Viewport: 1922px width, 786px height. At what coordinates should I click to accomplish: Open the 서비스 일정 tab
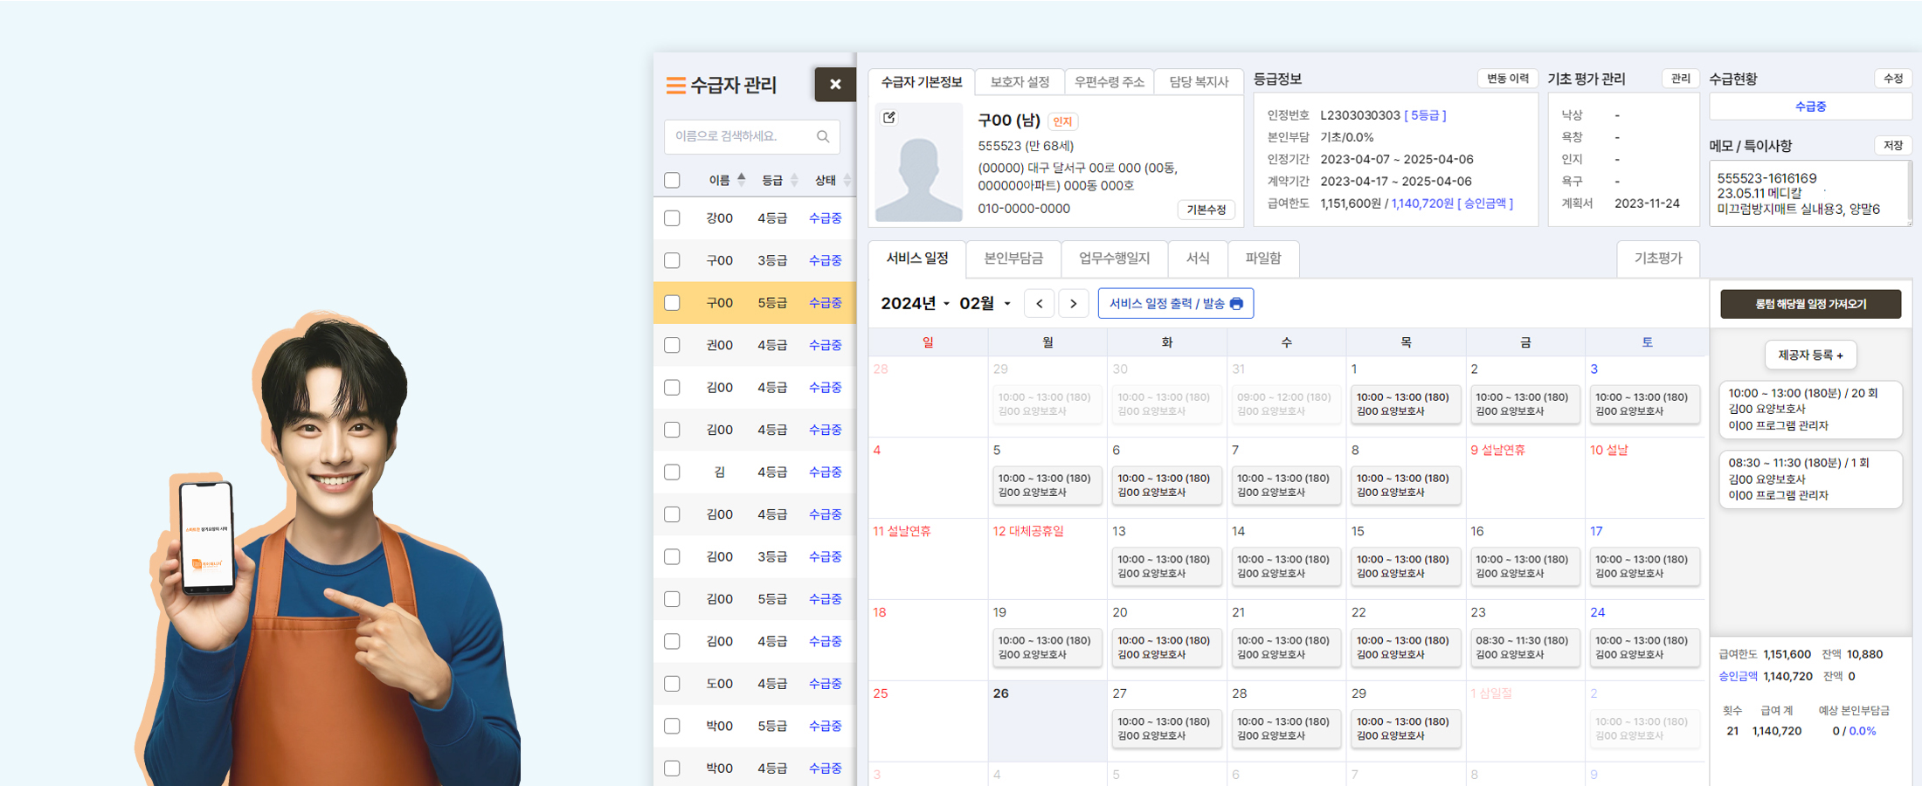click(x=916, y=259)
